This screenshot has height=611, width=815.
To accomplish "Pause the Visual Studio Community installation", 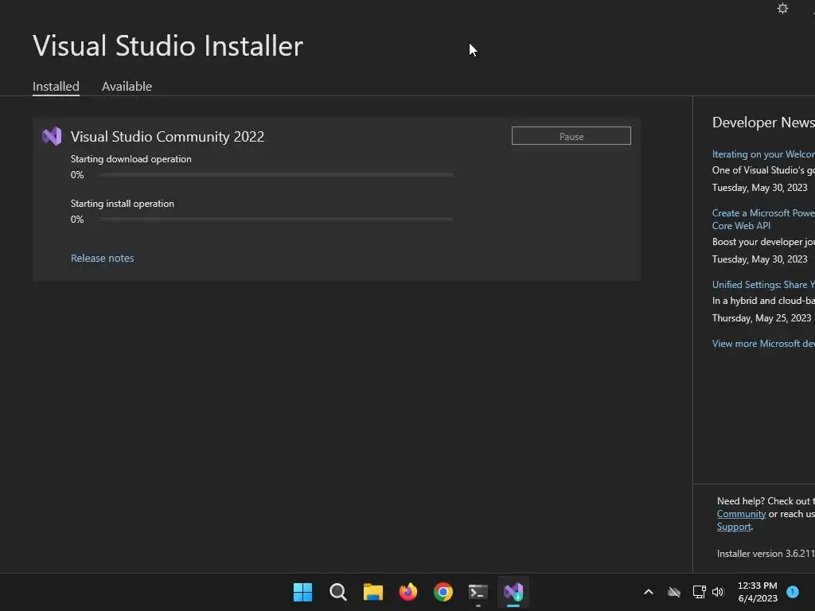I will tap(571, 136).
